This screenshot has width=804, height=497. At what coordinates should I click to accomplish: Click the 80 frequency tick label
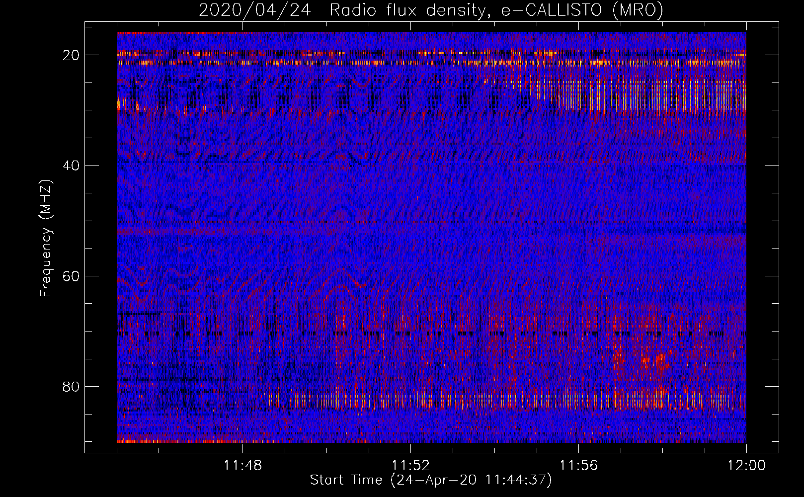(x=72, y=386)
